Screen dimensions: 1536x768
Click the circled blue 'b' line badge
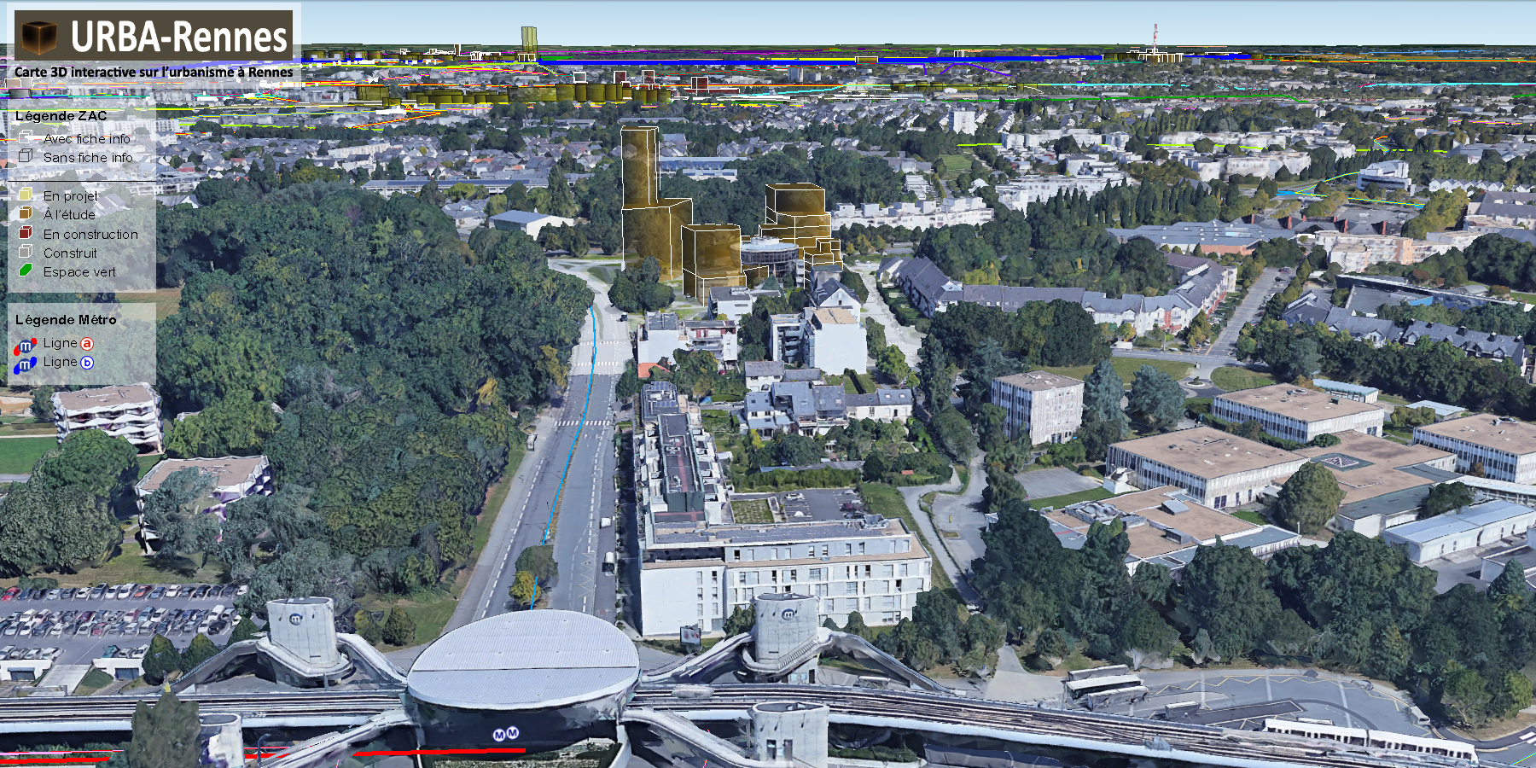pyautogui.click(x=86, y=363)
